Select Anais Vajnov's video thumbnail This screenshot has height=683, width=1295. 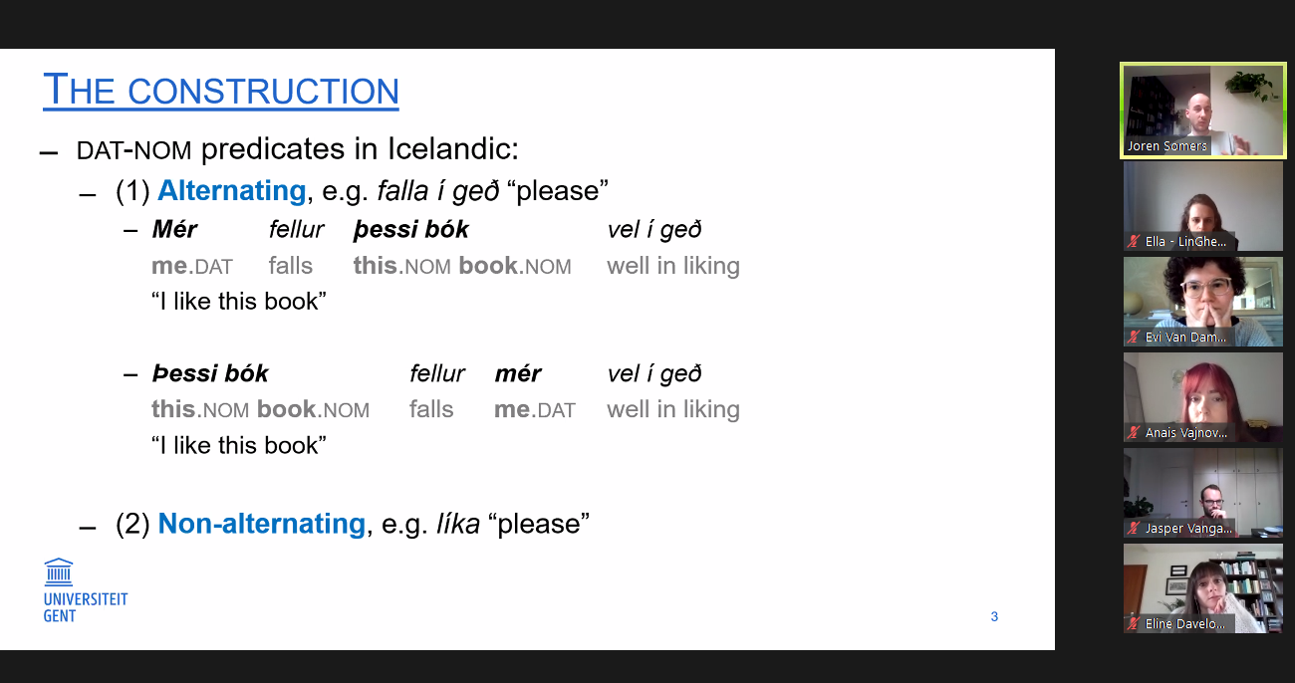click(x=1203, y=397)
